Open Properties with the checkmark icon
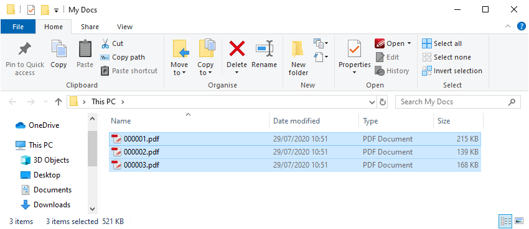Screen dimensions: 529x229 pos(354,49)
